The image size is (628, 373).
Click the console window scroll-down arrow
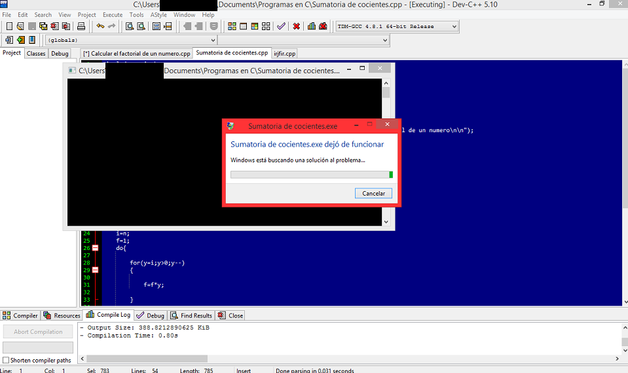(x=386, y=222)
